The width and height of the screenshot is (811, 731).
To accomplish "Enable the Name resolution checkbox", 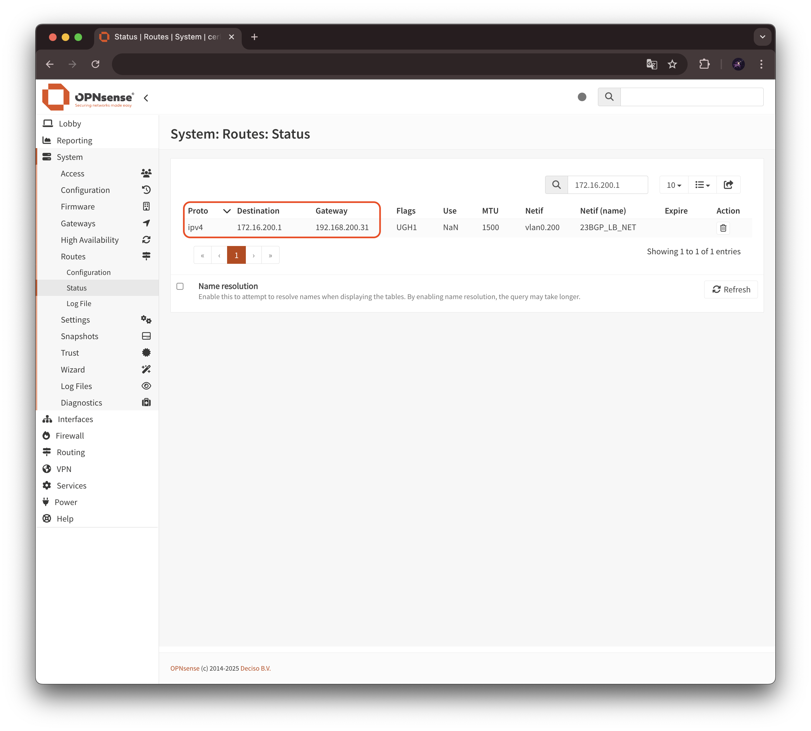I will click(x=180, y=286).
